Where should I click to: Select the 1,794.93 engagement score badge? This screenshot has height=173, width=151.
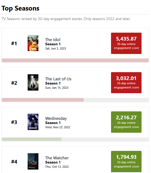point(126,161)
